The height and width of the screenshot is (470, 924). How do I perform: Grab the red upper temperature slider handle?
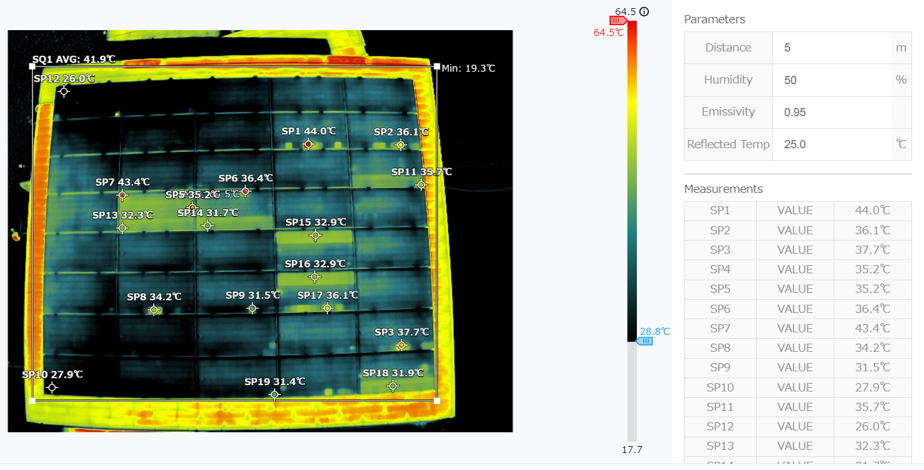click(x=617, y=21)
